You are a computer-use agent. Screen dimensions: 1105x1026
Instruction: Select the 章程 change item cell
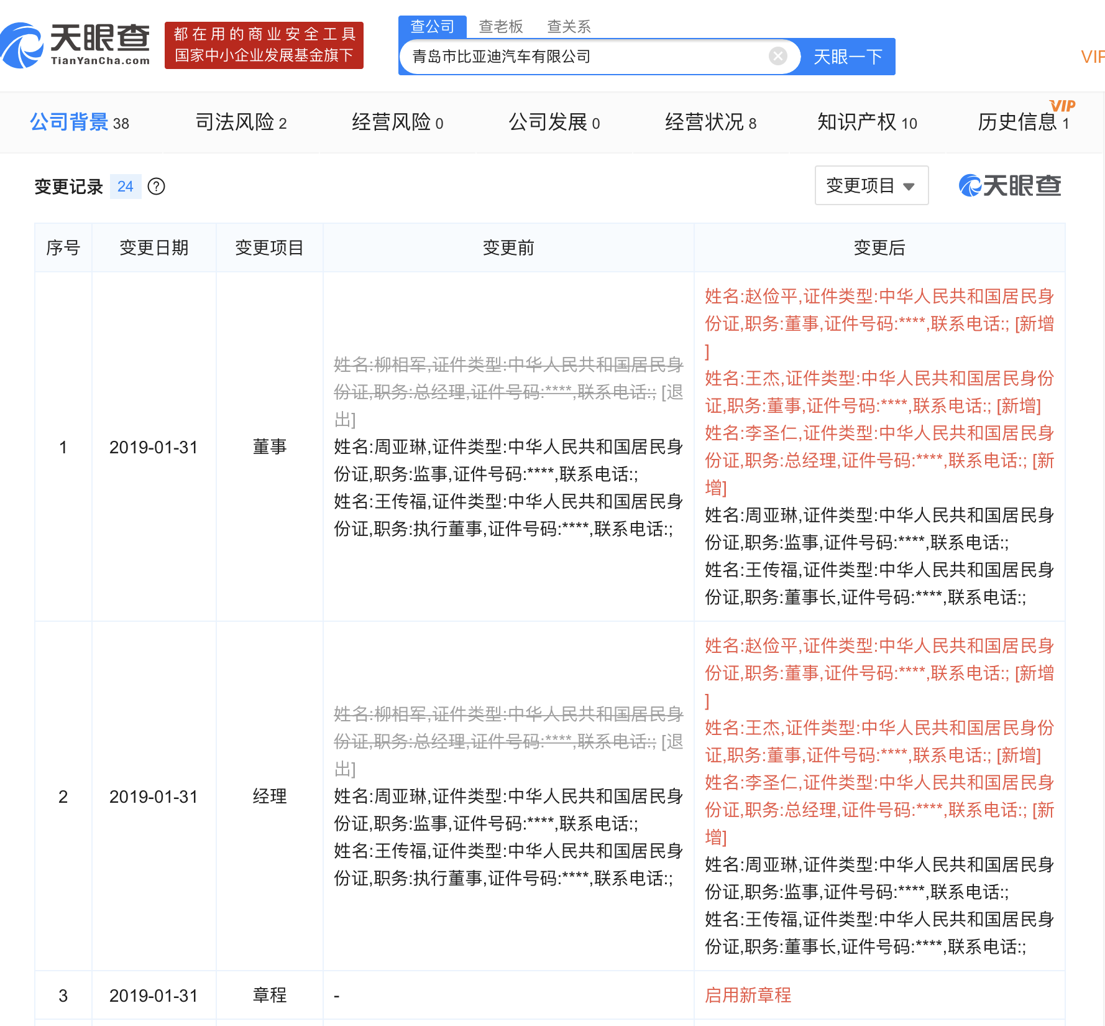[x=269, y=996]
